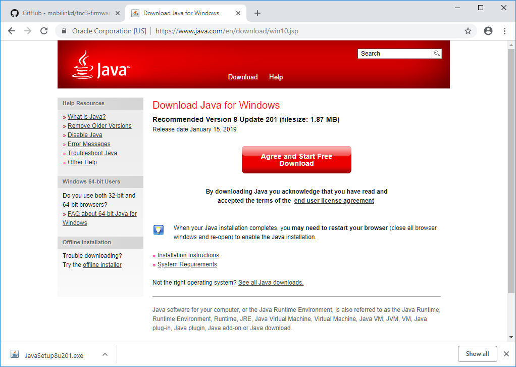Click Agree and Start Free Download button
Image resolution: width=516 pixels, height=367 pixels.
(x=296, y=160)
